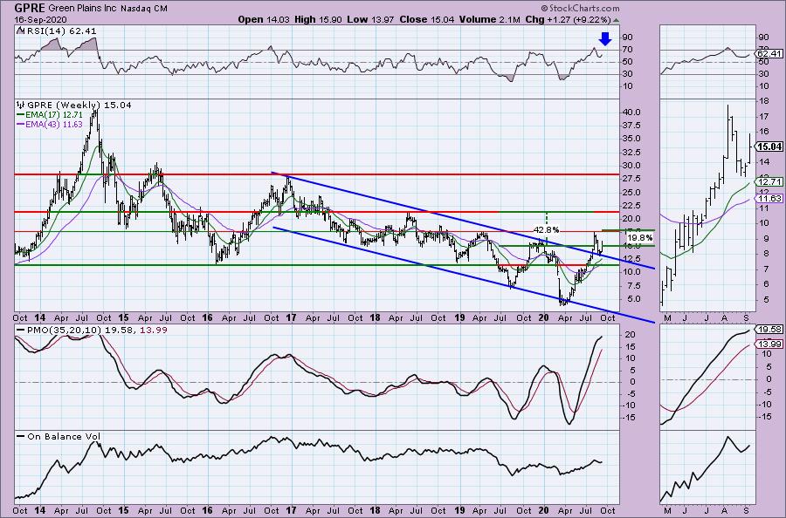Click the RSI(14) 62.41 legend label
This screenshot has height=518, width=786.
tap(57, 31)
